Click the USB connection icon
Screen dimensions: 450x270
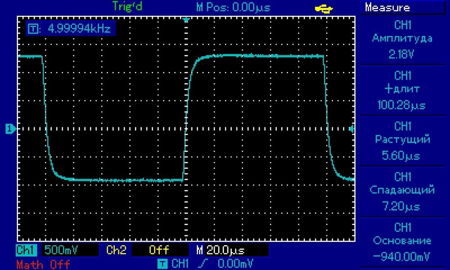pyautogui.click(x=324, y=8)
